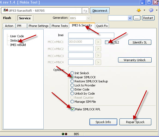Expand the arrow next to speech bubble

[157, 10]
